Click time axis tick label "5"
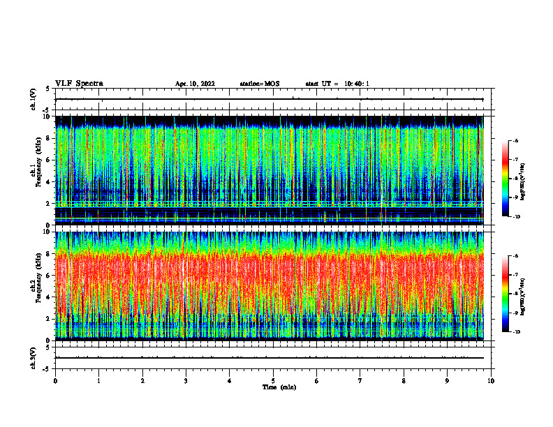 273,381
